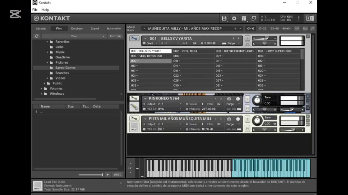
Task: Click the keyboard octave up arrow
Action: pyautogui.click(x=130, y=164)
